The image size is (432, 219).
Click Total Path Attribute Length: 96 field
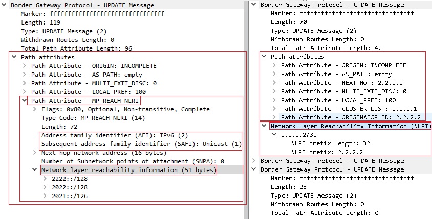(76, 48)
